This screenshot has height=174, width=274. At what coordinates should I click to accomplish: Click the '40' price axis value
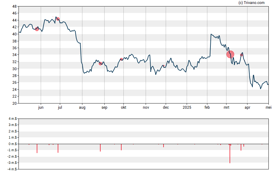[x=15, y=34]
